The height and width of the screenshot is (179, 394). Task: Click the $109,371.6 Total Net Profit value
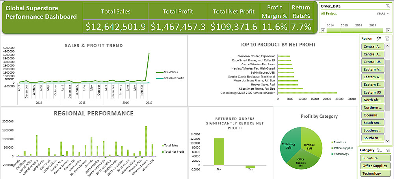pos(234,27)
